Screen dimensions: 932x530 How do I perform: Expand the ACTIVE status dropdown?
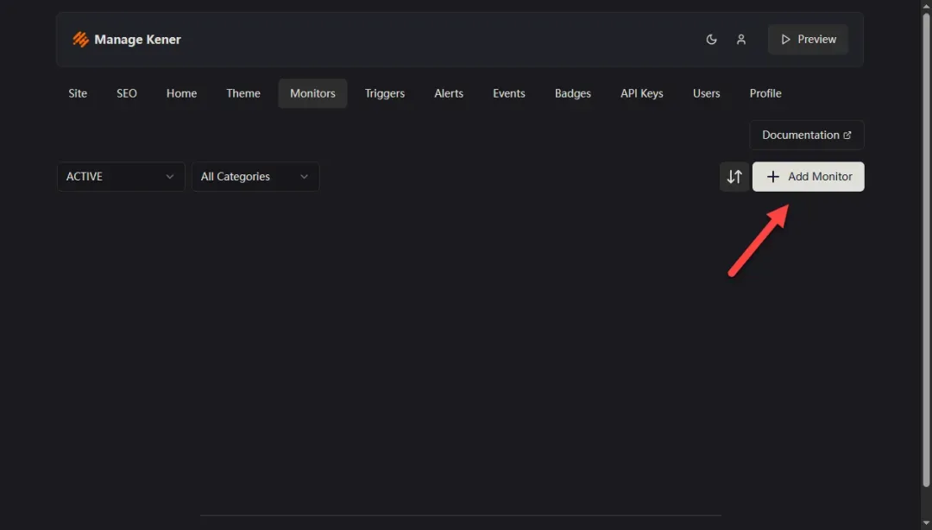pos(121,177)
